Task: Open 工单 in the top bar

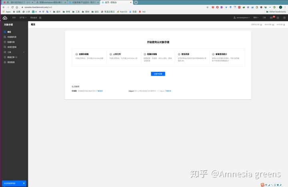Action: pos(264,18)
